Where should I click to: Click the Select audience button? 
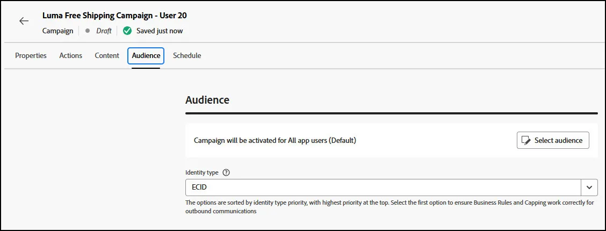(x=553, y=140)
